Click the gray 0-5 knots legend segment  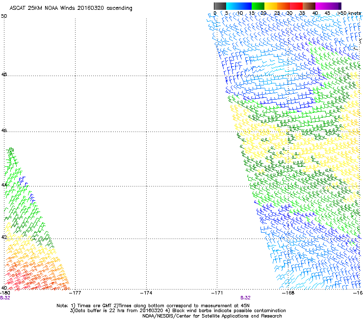(220, 6)
